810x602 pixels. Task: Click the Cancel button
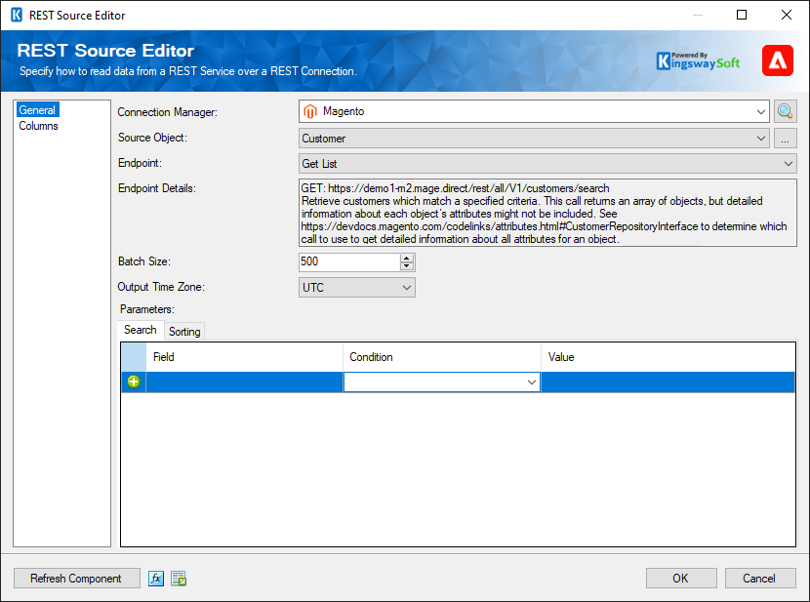click(x=760, y=579)
